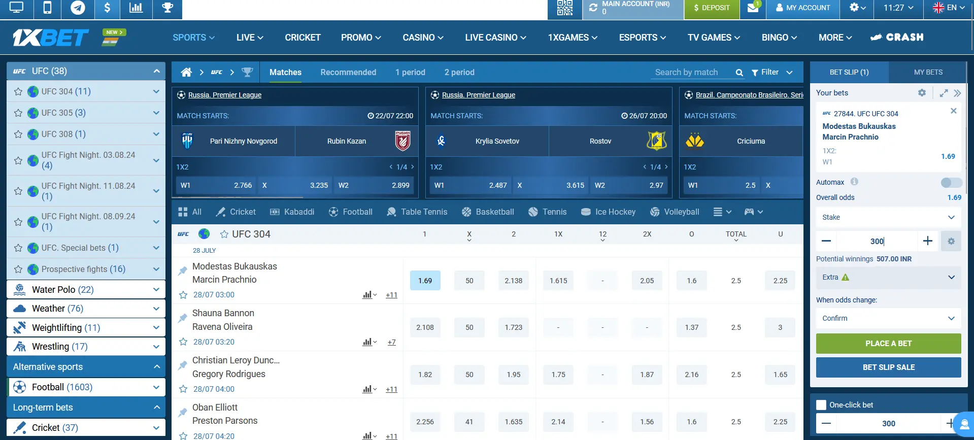Collapse bet slip with double arrow icon
This screenshot has height=440, width=974.
(957, 93)
